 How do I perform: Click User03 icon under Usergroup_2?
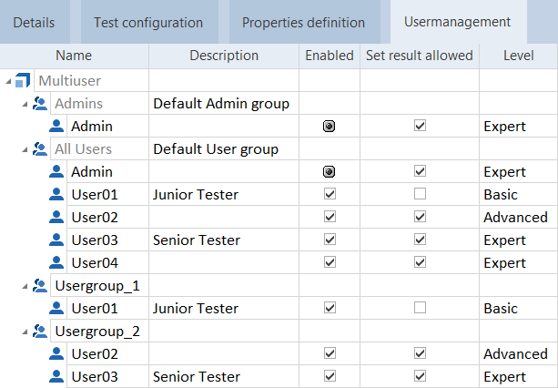56,377
